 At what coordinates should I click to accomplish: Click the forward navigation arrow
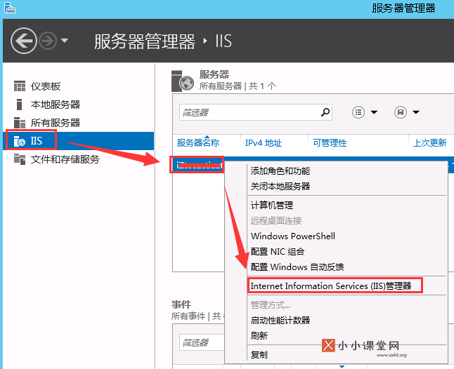(48, 41)
